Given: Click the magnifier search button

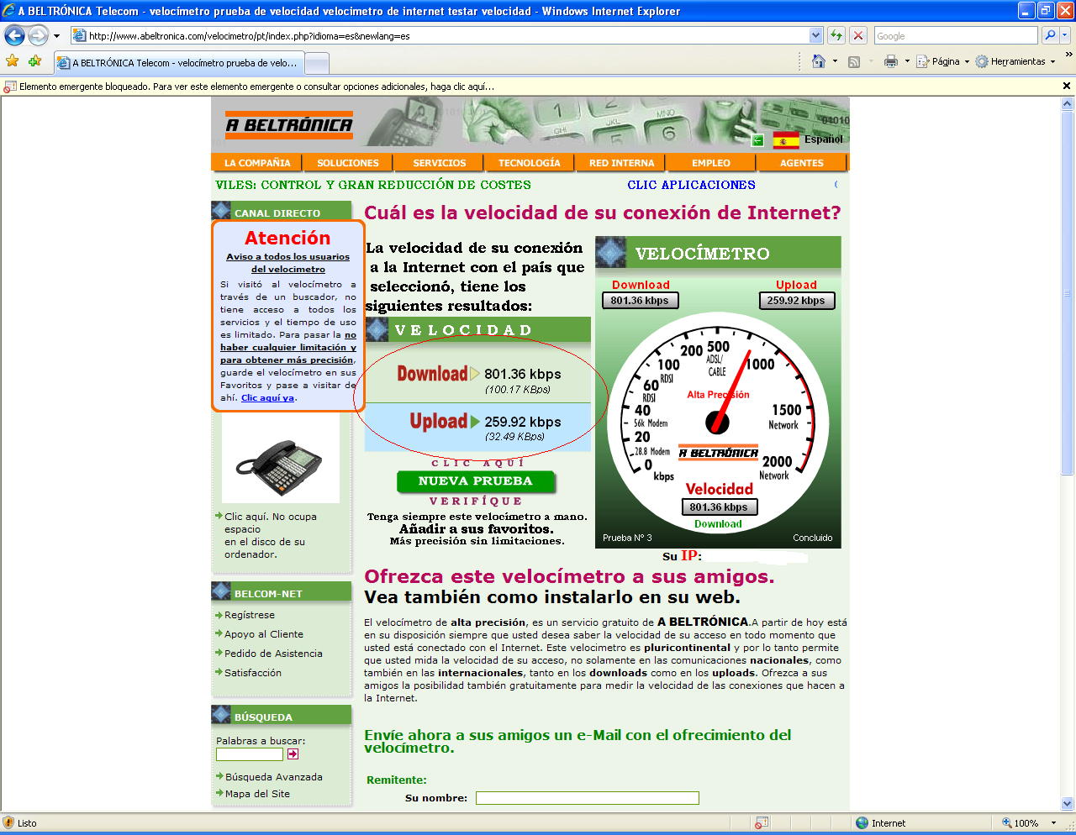Looking at the screenshot, I should click(x=1049, y=35).
